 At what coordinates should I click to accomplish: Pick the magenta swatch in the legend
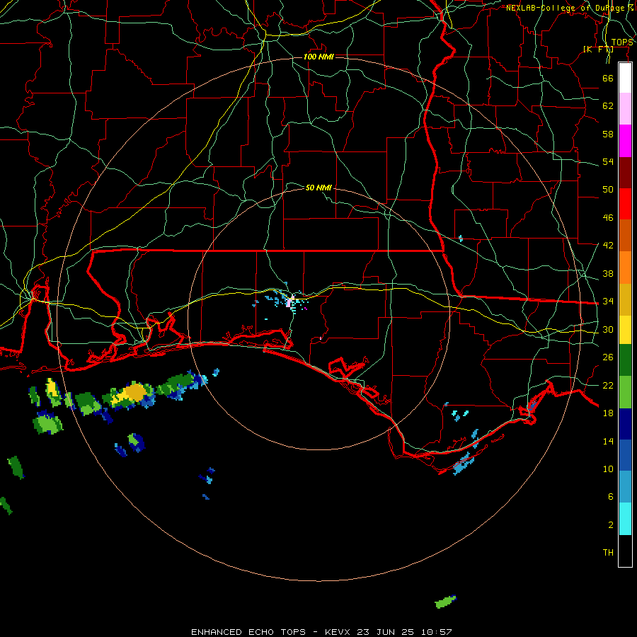pyautogui.click(x=625, y=141)
